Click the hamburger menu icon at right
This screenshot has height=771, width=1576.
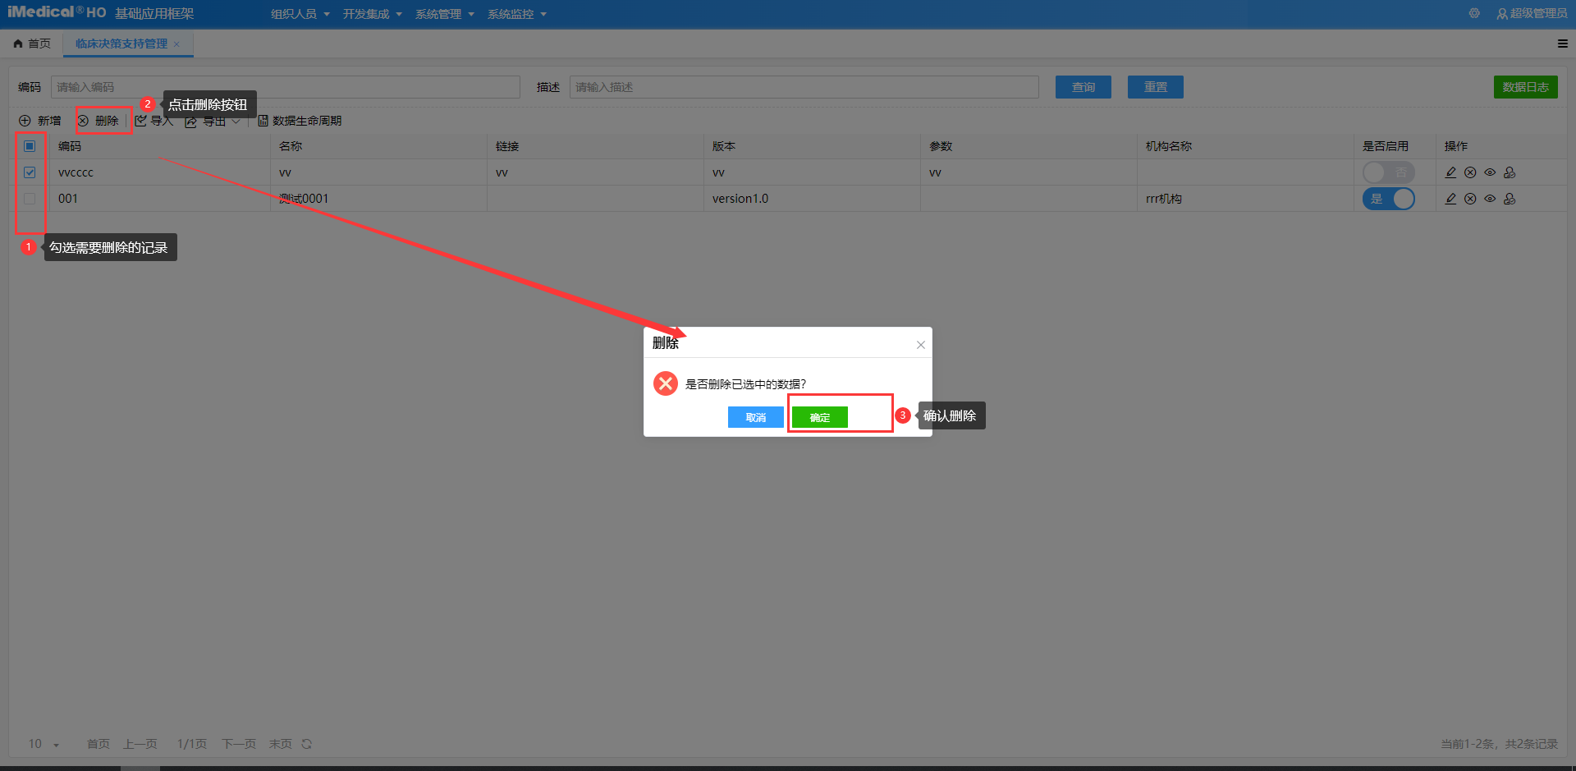[x=1562, y=44]
